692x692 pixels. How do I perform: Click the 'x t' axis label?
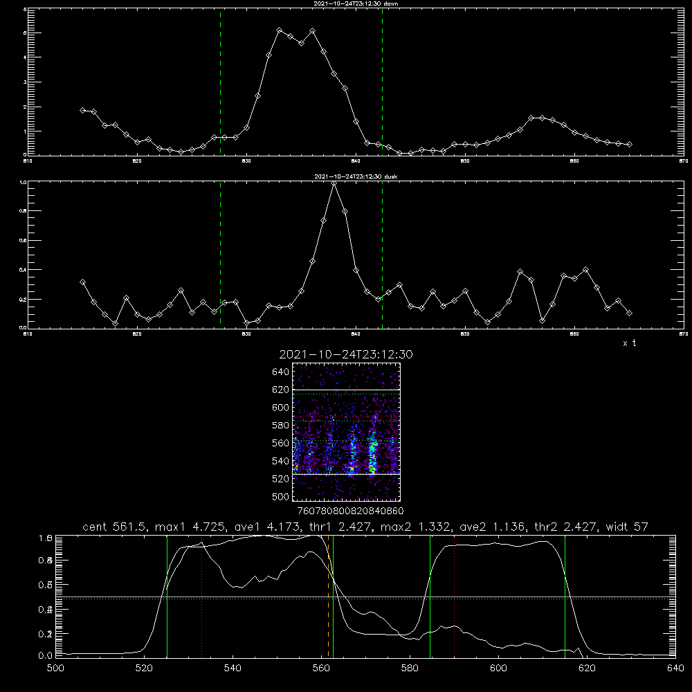pyautogui.click(x=629, y=343)
